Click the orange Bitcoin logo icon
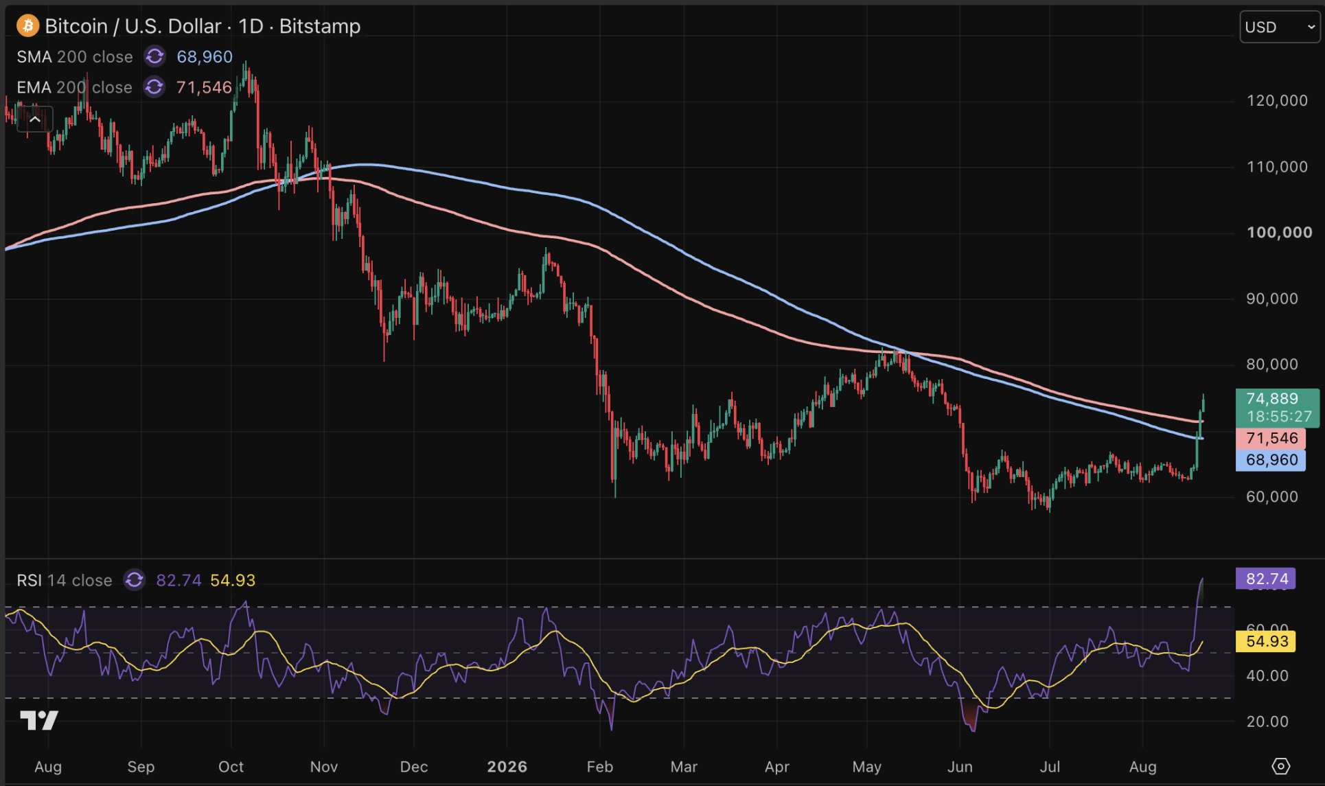The image size is (1325, 786). click(27, 26)
